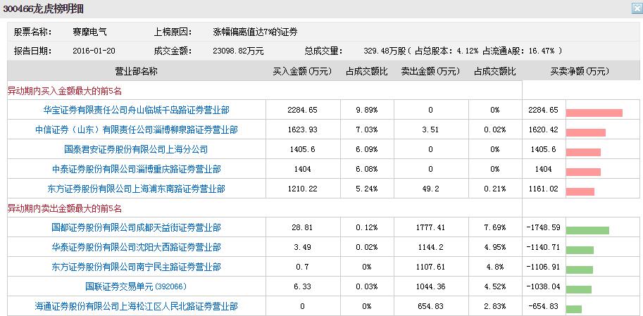Image resolution: width=643 pixels, height=316 pixels.
Task: Open 中泰证券淄博重庆路证券营业部 link
Action: 136,169
